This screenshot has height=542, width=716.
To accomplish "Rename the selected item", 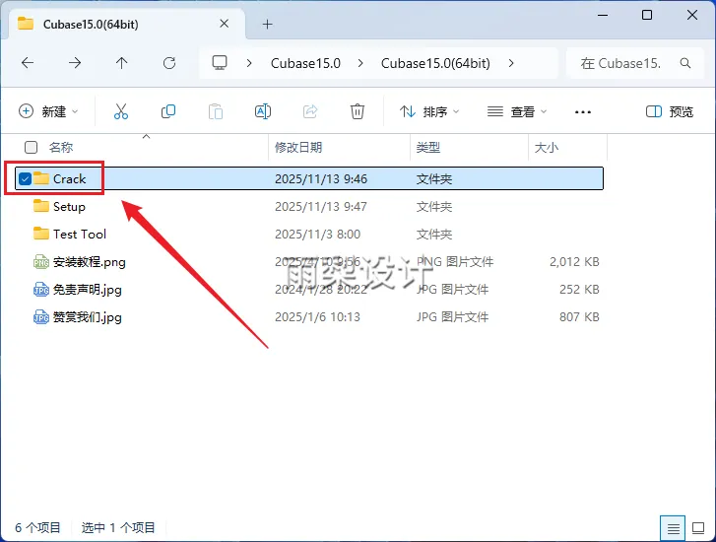I will click(263, 111).
